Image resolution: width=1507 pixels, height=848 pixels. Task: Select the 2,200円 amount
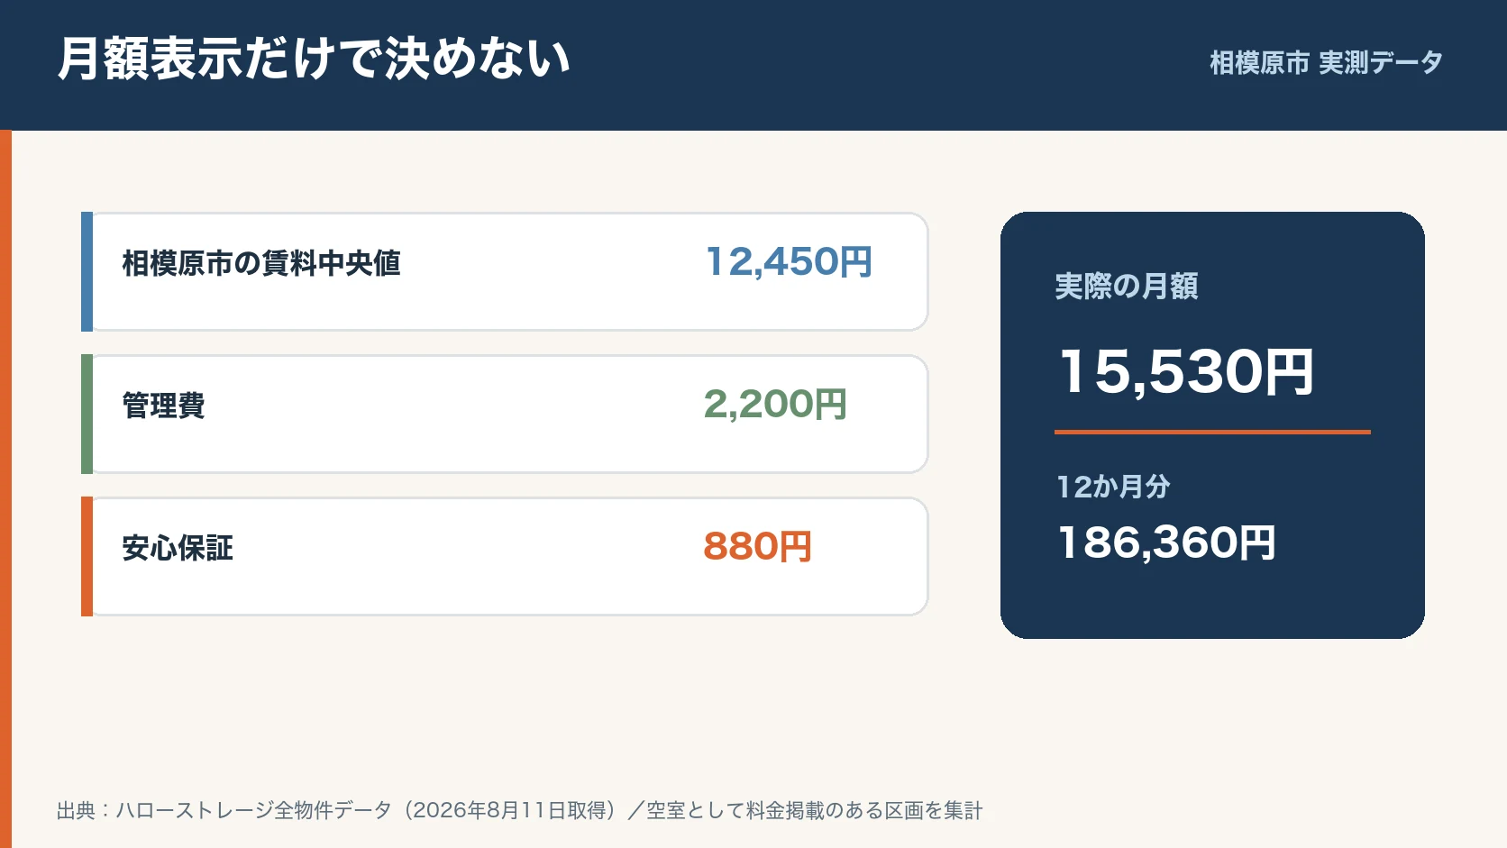pyautogui.click(x=775, y=405)
